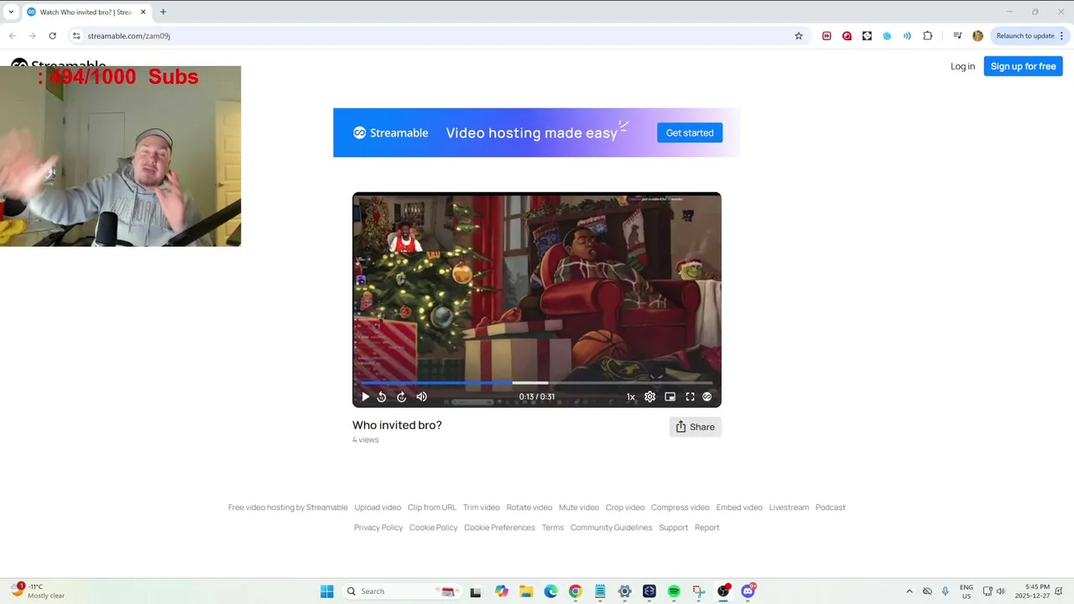The width and height of the screenshot is (1074, 604).
Task: Click the blue sound-waves extension icon
Action: click(x=907, y=36)
